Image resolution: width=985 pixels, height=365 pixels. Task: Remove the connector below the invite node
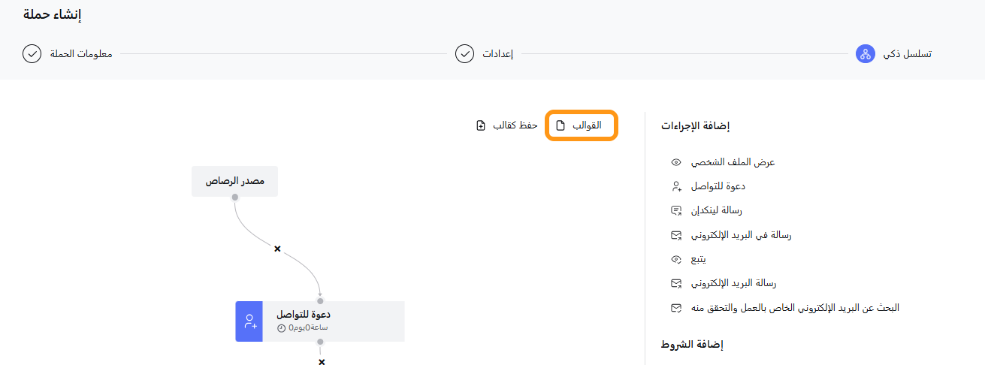coord(322,362)
